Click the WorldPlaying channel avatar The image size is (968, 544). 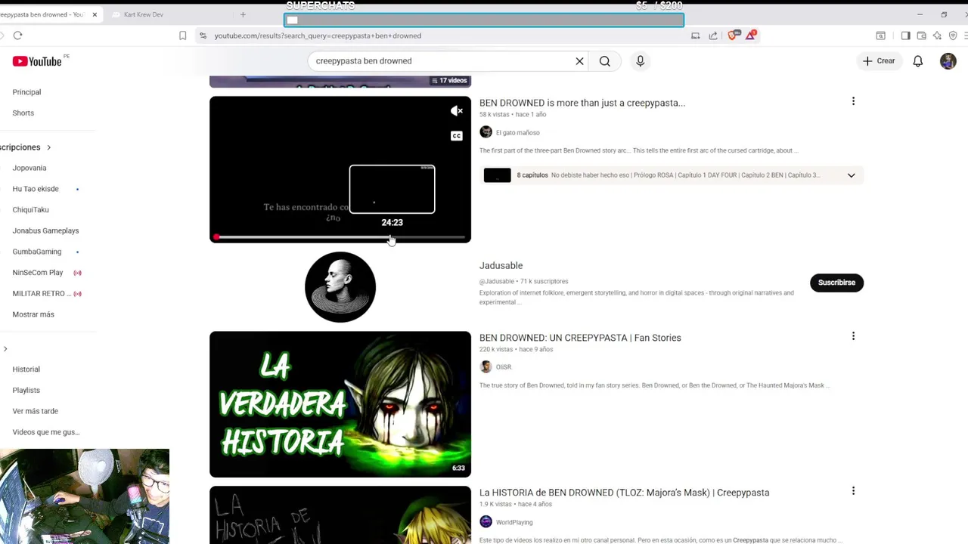pos(486,521)
